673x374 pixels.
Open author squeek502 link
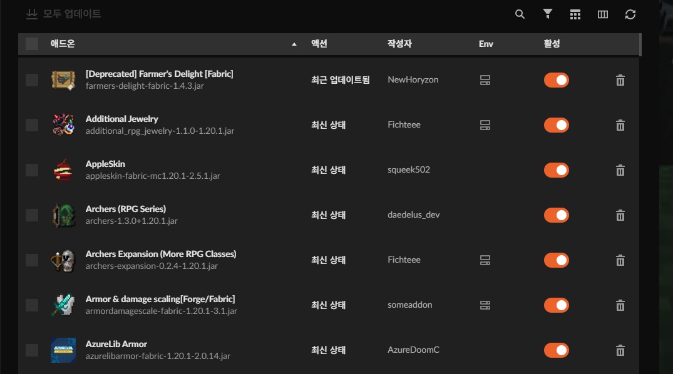pyautogui.click(x=409, y=170)
